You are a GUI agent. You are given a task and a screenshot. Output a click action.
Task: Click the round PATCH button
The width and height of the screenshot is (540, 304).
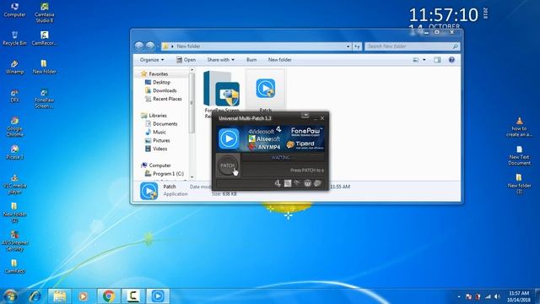228,166
